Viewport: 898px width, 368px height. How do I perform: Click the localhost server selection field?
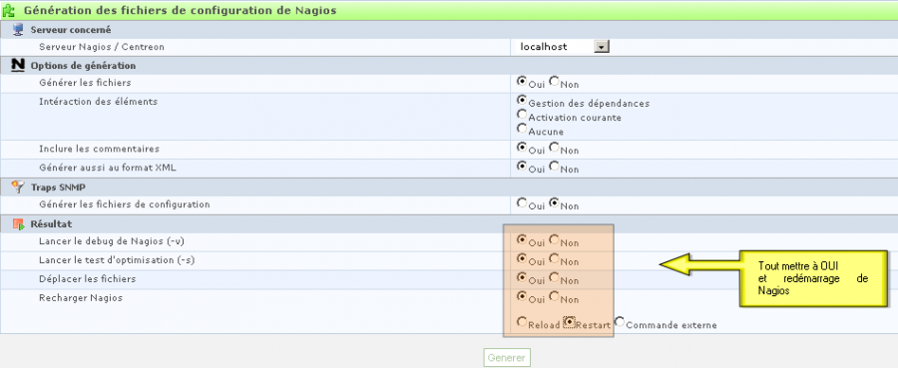pos(563,47)
